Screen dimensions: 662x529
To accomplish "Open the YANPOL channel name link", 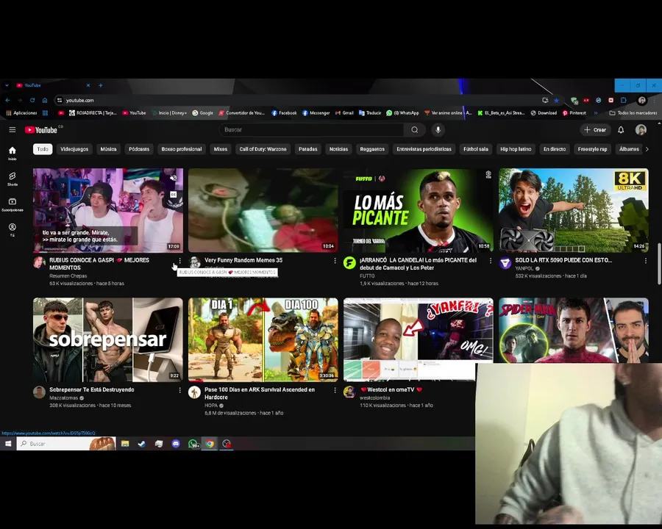I will click(x=524, y=268).
